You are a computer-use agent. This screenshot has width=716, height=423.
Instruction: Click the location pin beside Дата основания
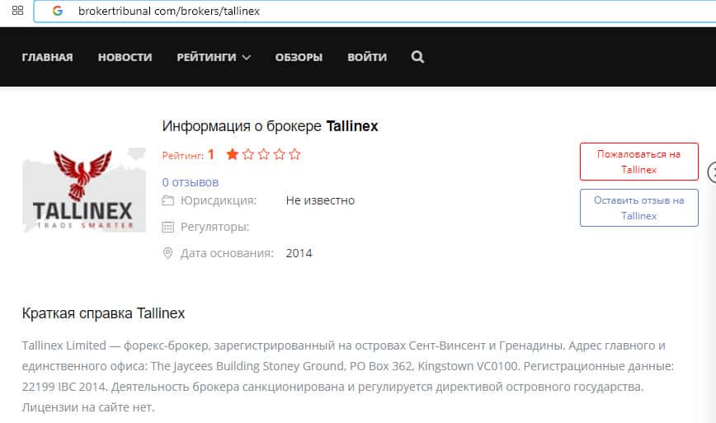[168, 253]
